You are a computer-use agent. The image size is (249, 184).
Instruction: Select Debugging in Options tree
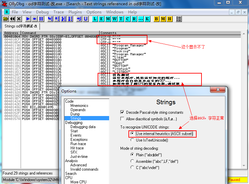coord(74,123)
